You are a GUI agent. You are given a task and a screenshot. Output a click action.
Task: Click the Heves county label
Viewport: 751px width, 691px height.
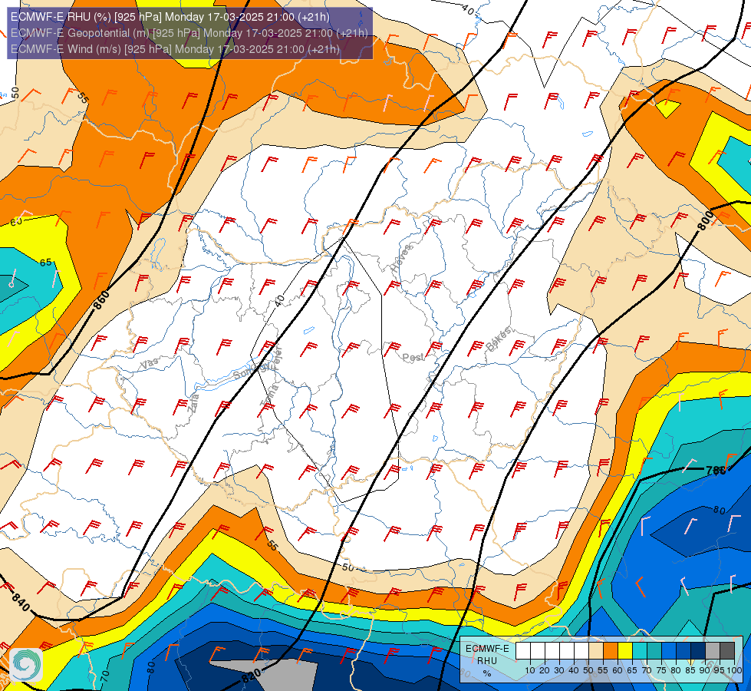[x=401, y=258]
